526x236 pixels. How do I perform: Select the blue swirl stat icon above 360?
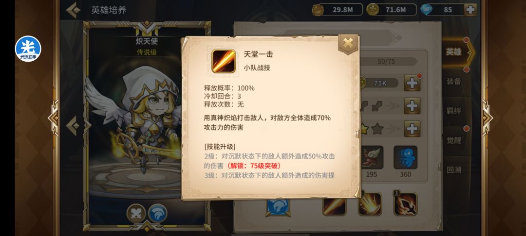click(405, 157)
